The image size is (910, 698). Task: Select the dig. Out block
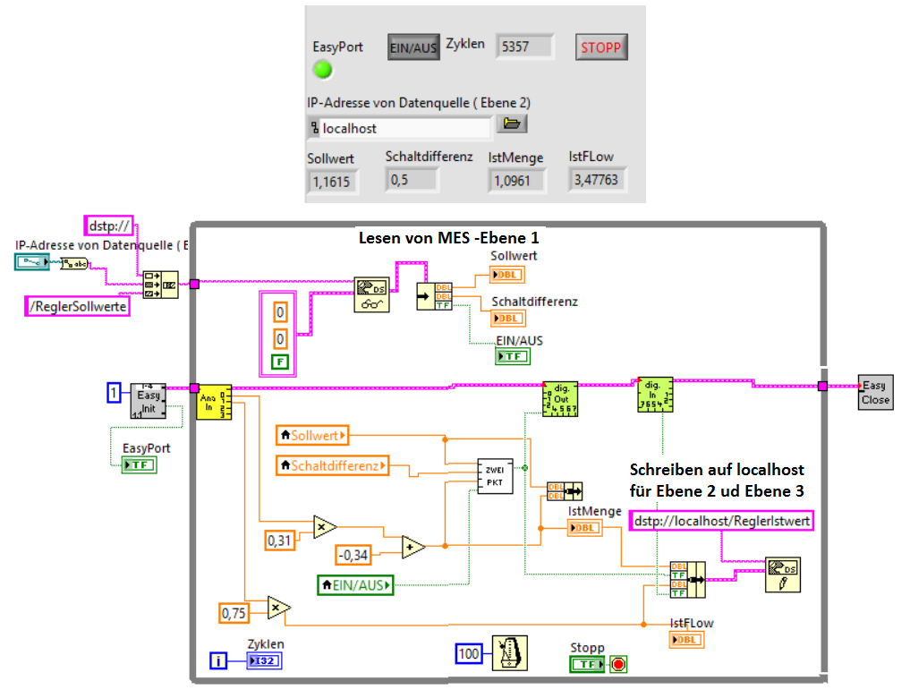(561, 396)
